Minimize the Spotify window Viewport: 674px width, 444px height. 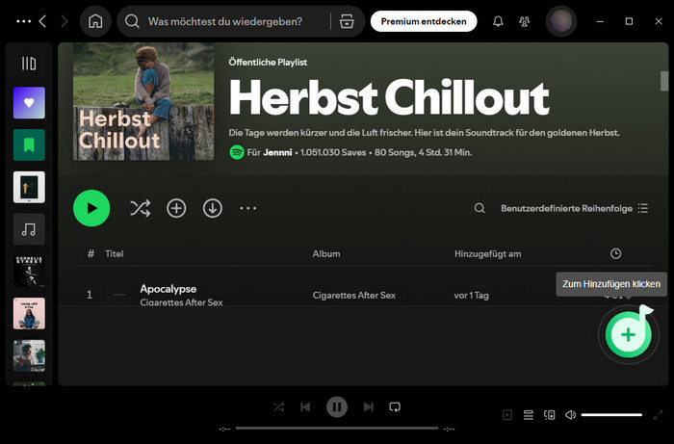pyautogui.click(x=600, y=21)
